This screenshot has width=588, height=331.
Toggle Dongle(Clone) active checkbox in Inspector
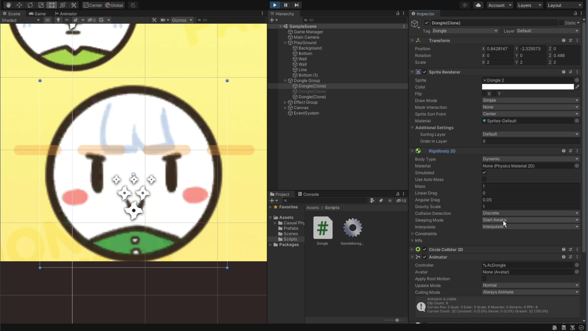(x=427, y=23)
